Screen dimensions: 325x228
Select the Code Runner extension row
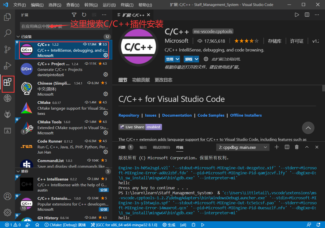(x=63, y=147)
